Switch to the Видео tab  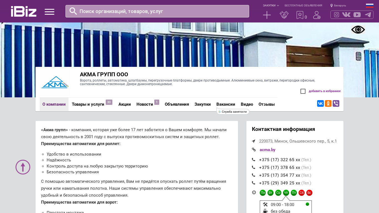[x=247, y=104]
